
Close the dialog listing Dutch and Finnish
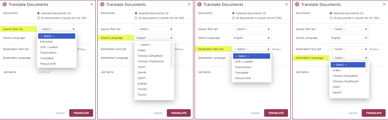pos(189,5)
